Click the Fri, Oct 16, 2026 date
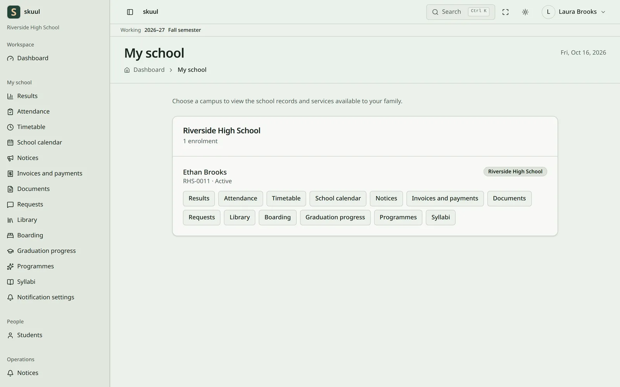The height and width of the screenshot is (387, 620). tap(583, 53)
